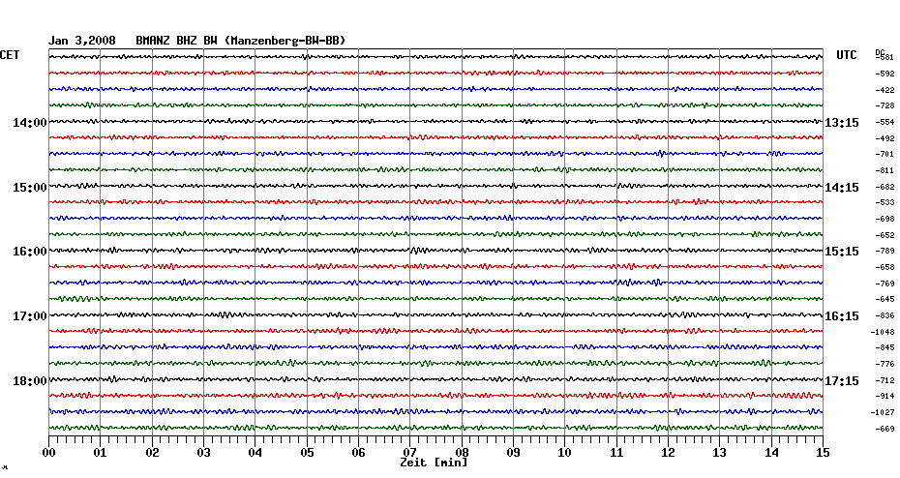
Task: Click the DC offset value '-776'
Action: (x=885, y=365)
